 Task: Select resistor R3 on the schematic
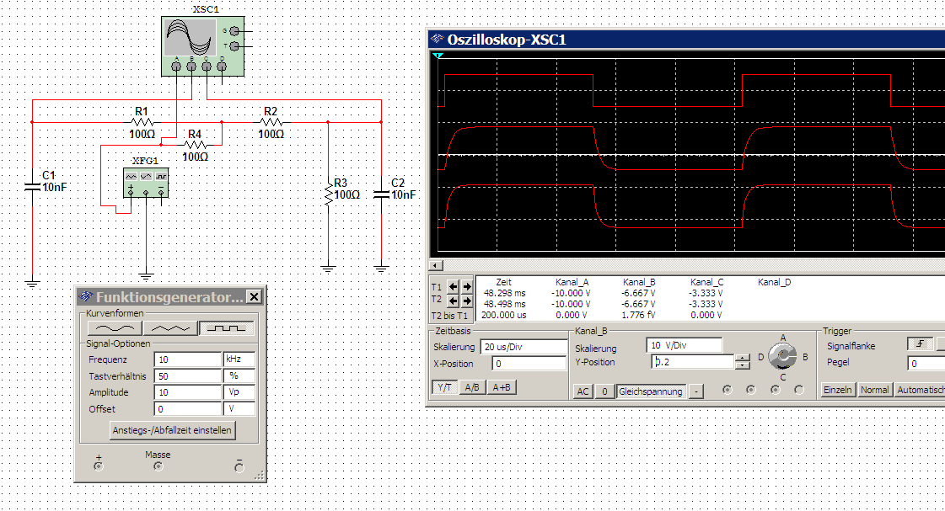point(329,193)
